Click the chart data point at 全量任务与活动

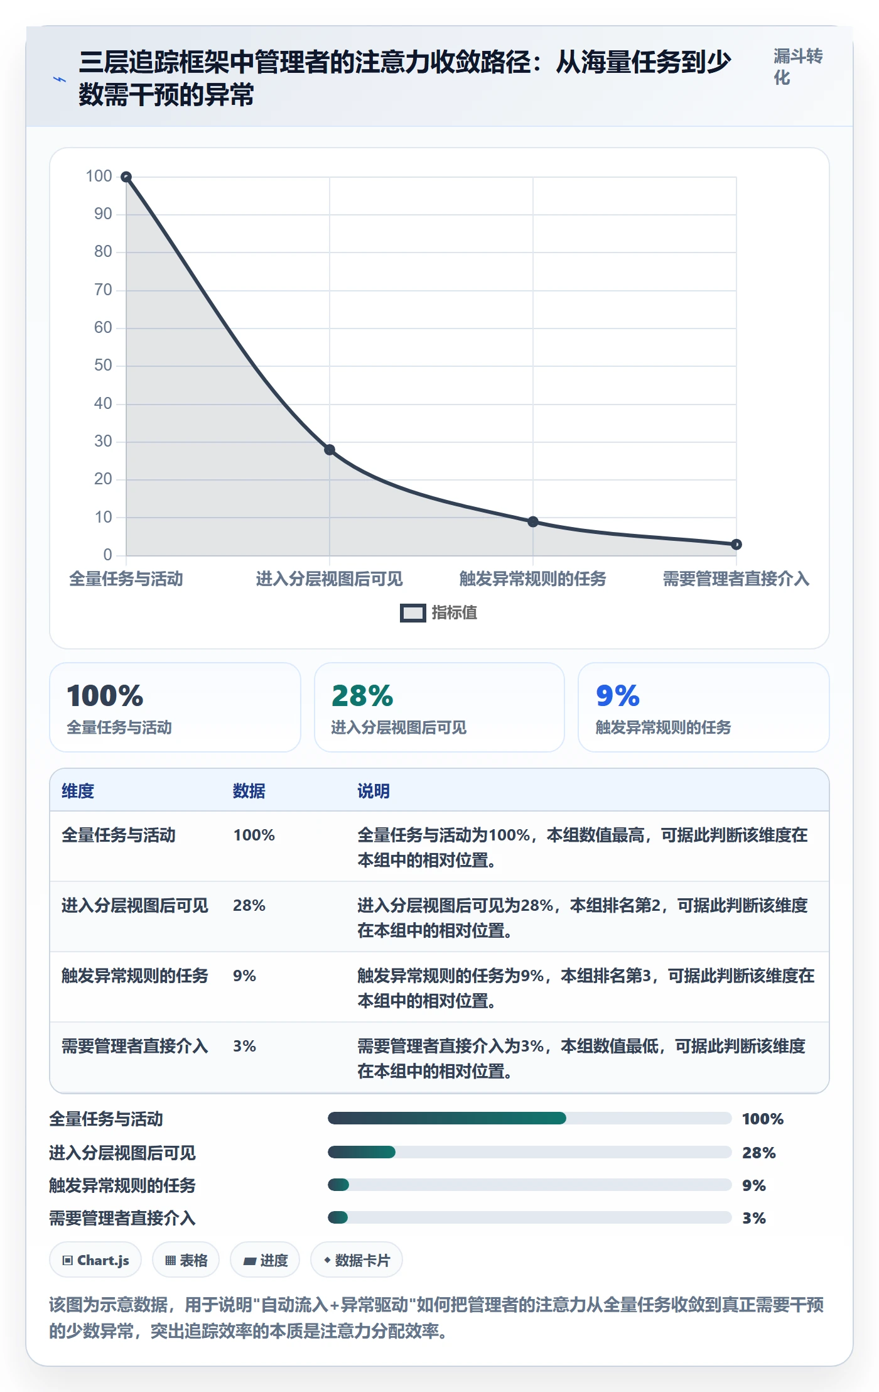pyautogui.click(x=126, y=177)
